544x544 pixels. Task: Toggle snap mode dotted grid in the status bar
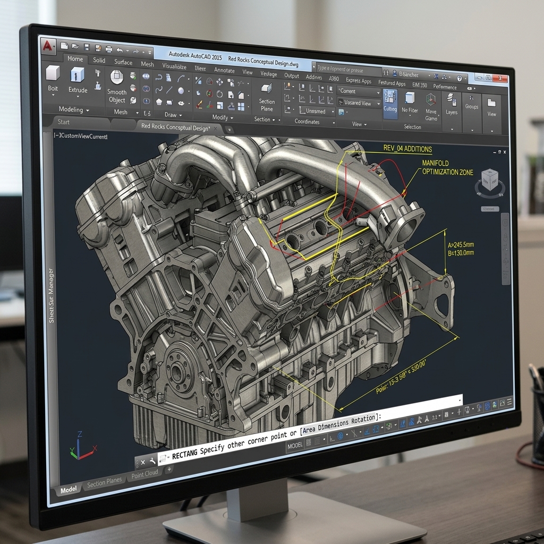317,441
